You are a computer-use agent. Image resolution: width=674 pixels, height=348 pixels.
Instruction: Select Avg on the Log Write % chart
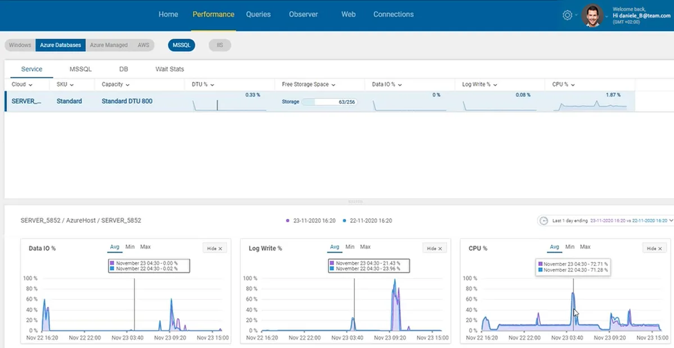[335, 247]
